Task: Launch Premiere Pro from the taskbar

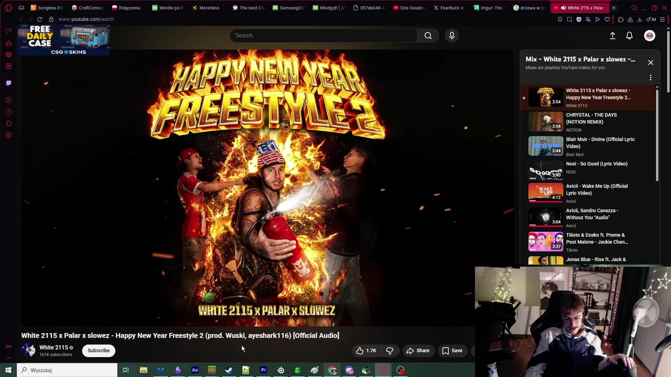Action: pos(263,370)
